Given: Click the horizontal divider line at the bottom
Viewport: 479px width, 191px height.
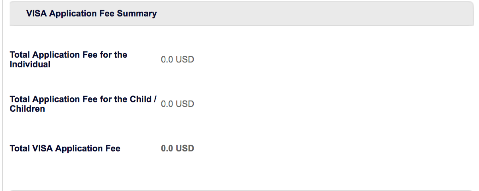Looking at the screenshot, I should point(242,190).
